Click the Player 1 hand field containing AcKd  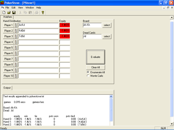pos(38,25)
